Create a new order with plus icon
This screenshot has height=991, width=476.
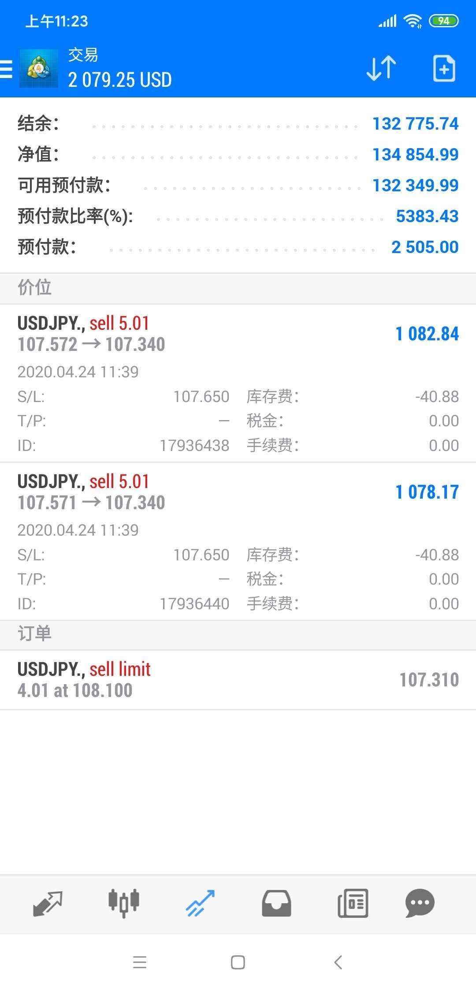[x=444, y=68]
